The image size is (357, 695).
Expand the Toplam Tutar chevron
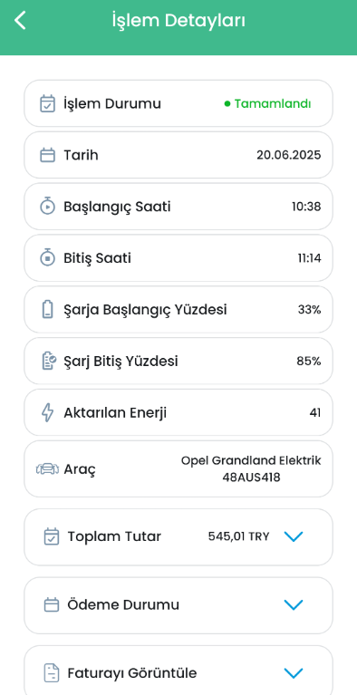click(294, 536)
